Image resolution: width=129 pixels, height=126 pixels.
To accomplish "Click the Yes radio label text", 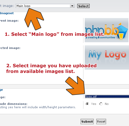I will pyautogui.click(x=93, y=104).
